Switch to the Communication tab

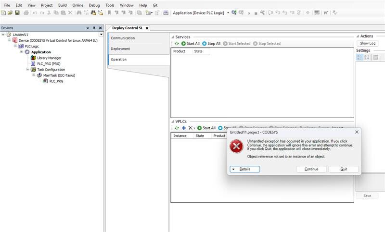pos(123,38)
